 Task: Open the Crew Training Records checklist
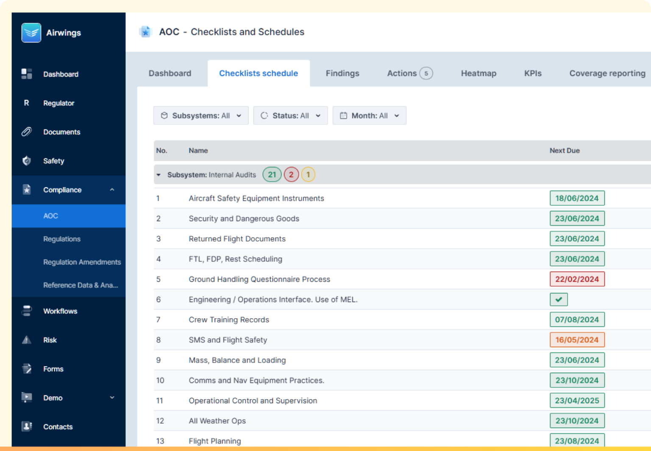(228, 319)
